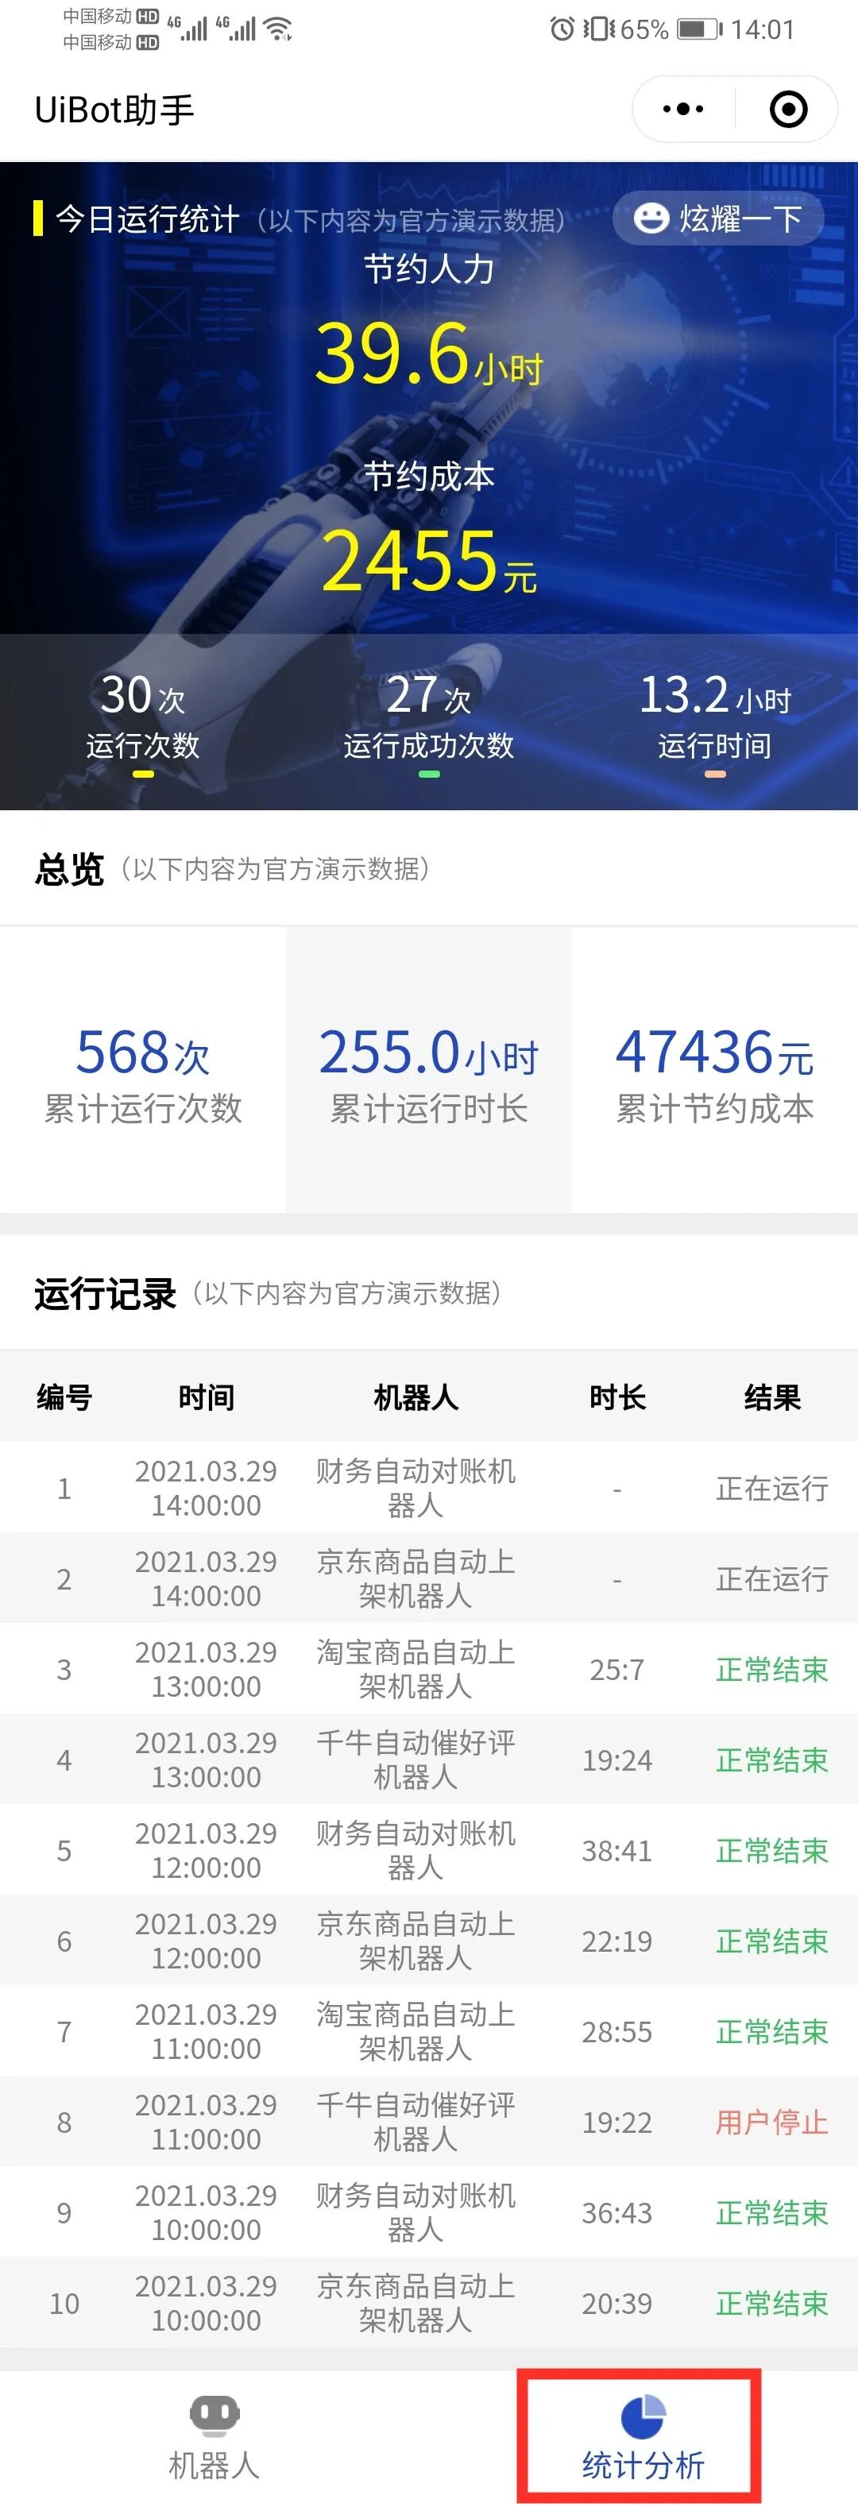Tap the alarm clock status icon
Screen dimensions: 858x2507
562,29
